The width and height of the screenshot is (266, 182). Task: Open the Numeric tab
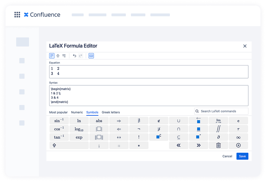(77, 112)
